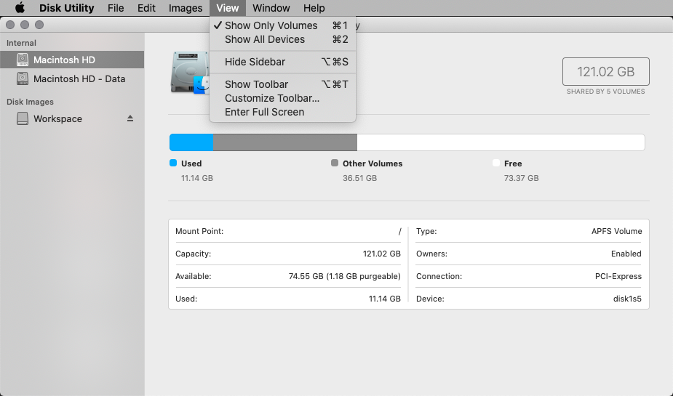The height and width of the screenshot is (396, 673).
Task: Open the Apple menu
Action: point(20,8)
